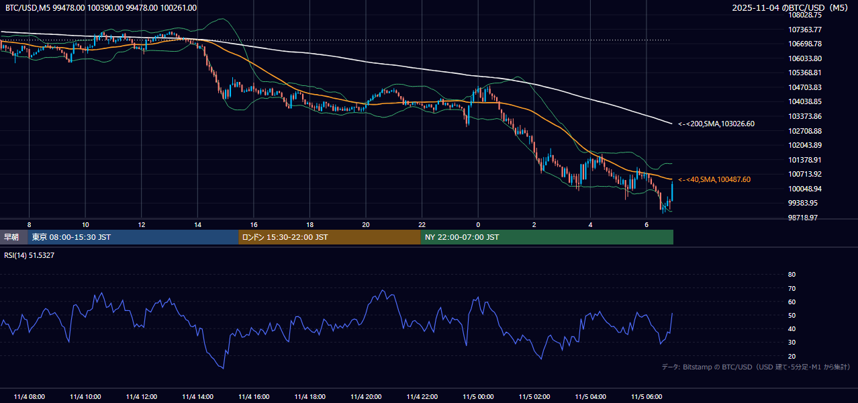Click the RSI 40 level label
The width and height of the screenshot is (858, 403).
tap(792, 329)
